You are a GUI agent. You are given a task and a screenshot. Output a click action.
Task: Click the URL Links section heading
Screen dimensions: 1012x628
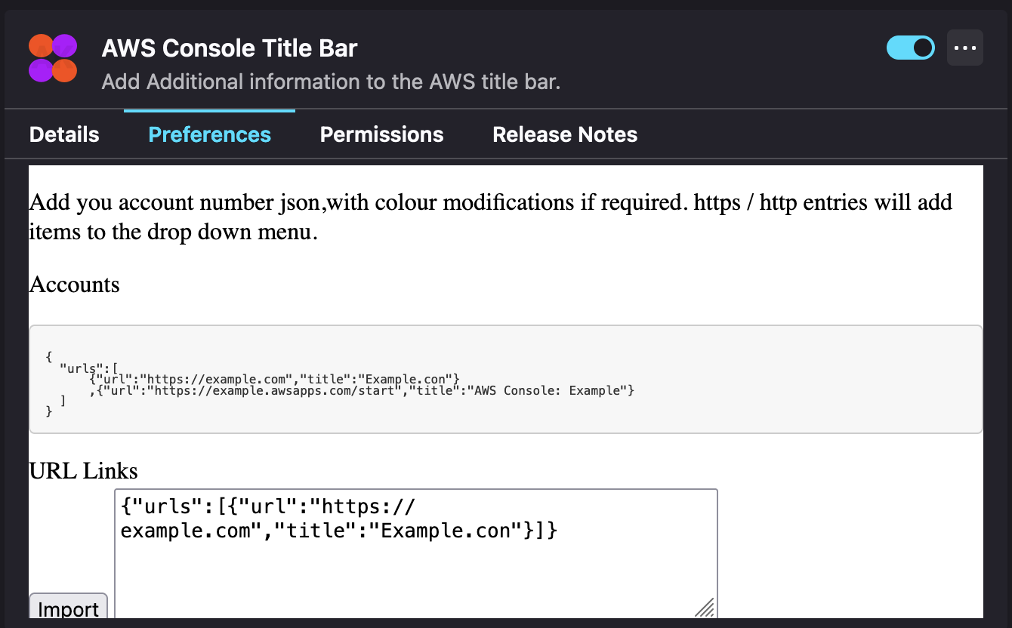click(83, 470)
